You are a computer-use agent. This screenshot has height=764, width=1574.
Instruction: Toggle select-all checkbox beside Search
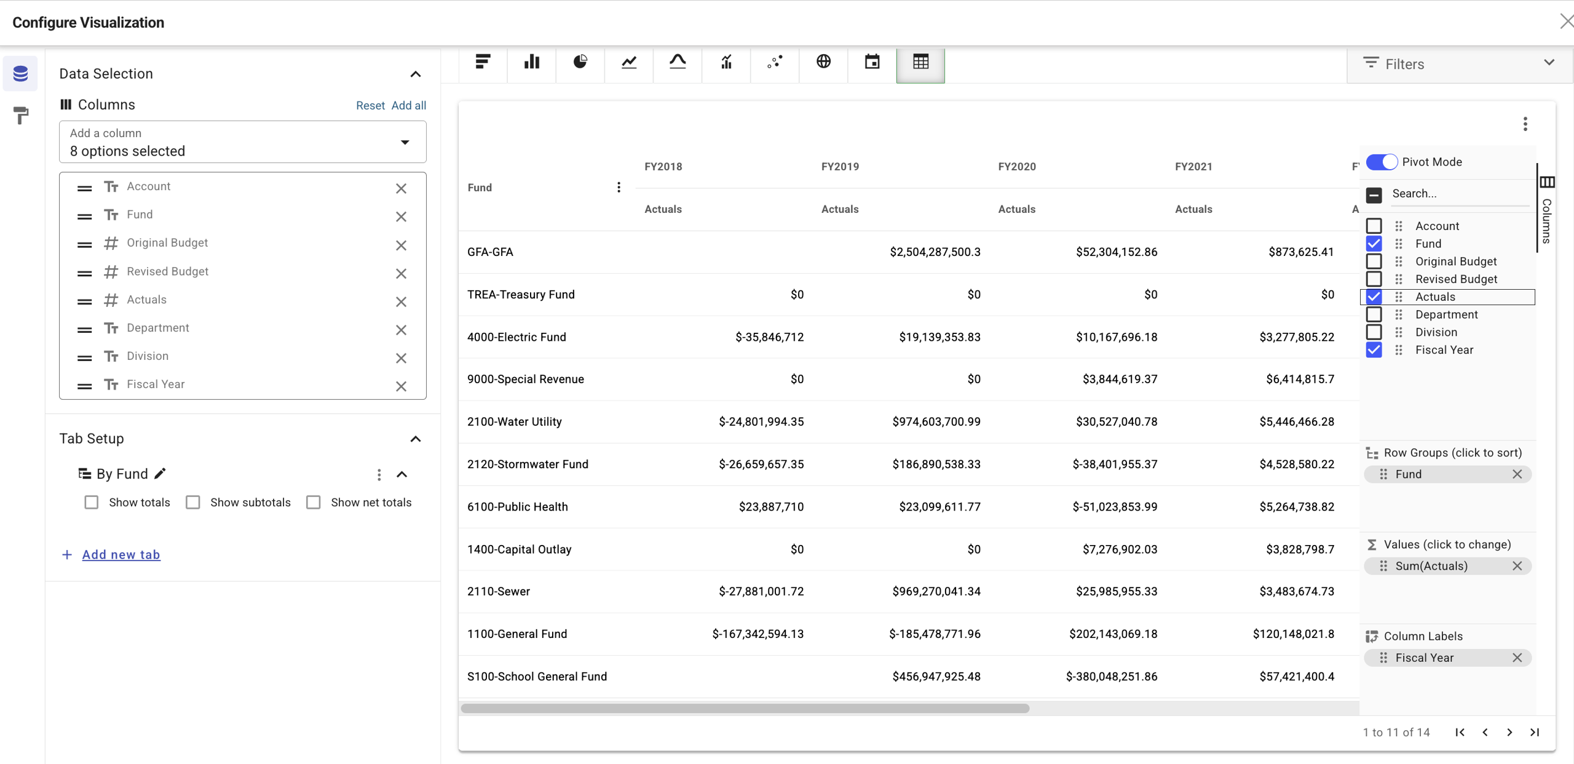pyautogui.click(x=1374, y=194)
